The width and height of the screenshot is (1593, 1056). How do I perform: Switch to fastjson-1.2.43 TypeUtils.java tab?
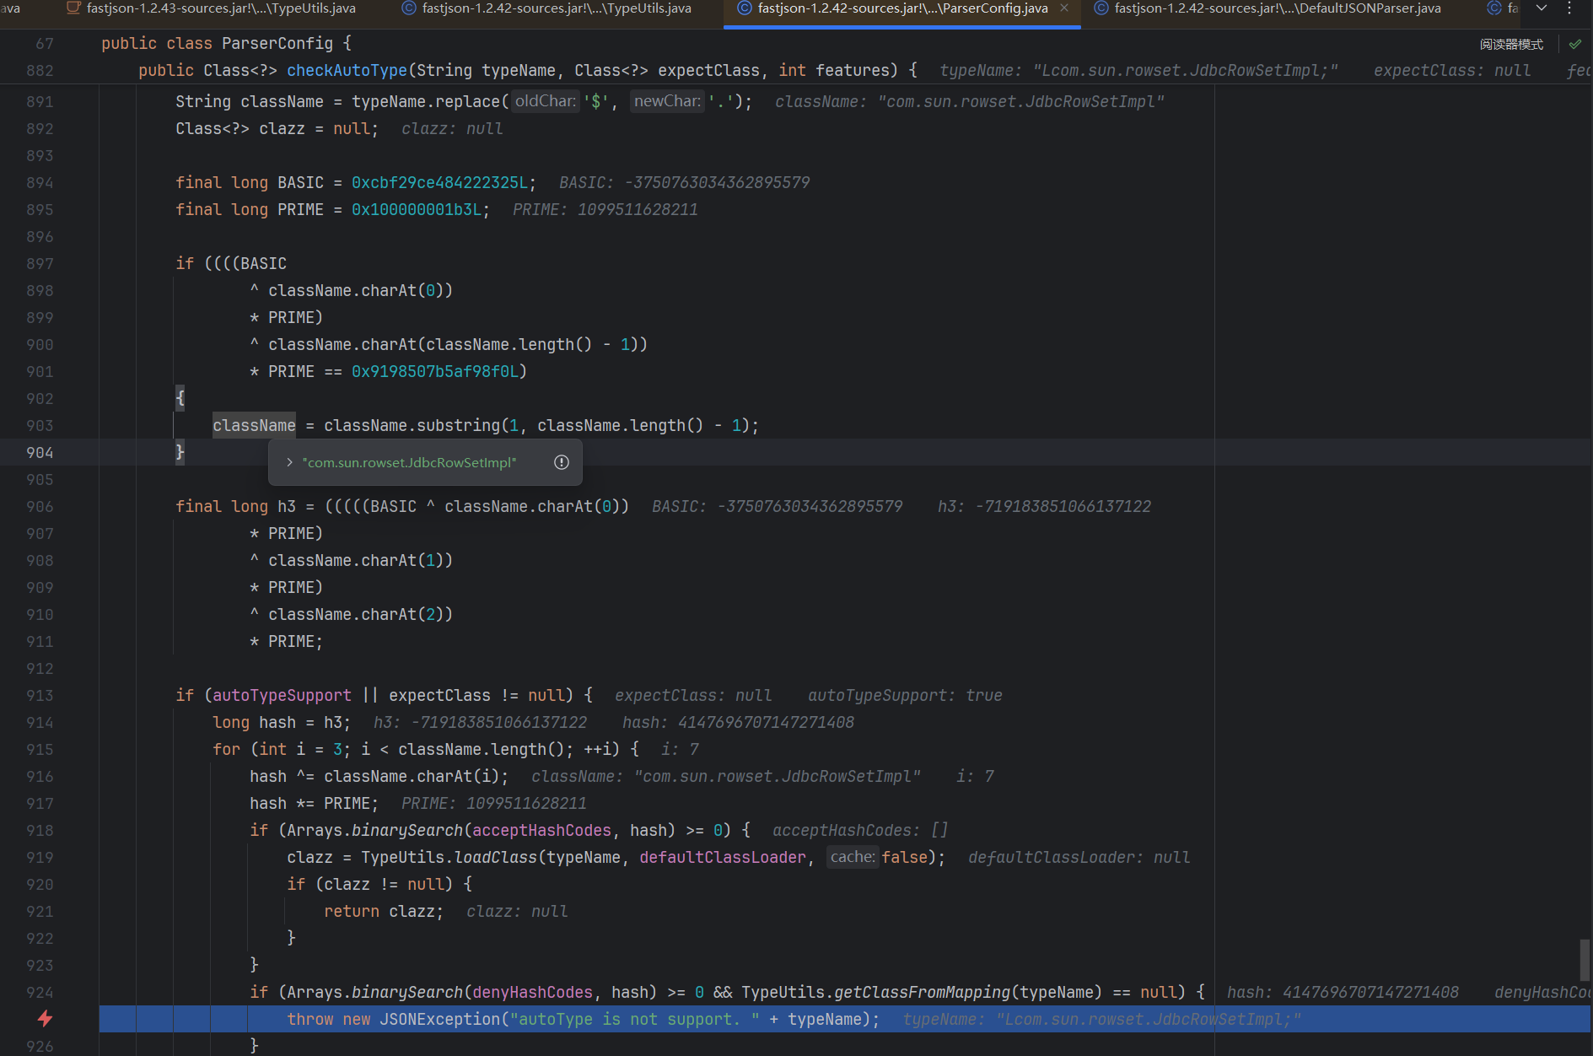pyautogui.click(x=220, y=8)
